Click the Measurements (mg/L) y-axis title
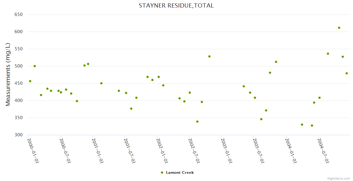The image size is (353, 181). (x=8, y=75)
